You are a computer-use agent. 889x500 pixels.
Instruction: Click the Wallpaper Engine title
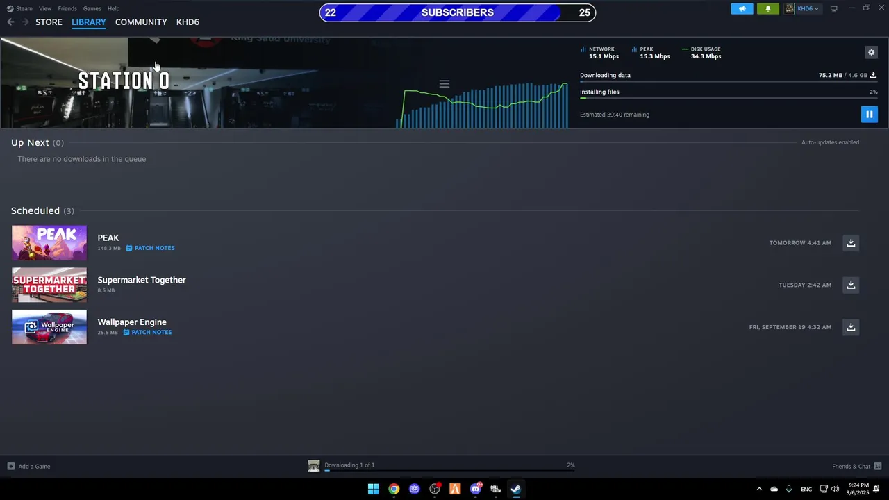point(132,322)
